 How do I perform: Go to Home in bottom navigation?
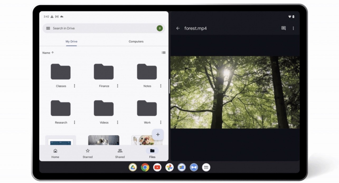coord(55,153)
